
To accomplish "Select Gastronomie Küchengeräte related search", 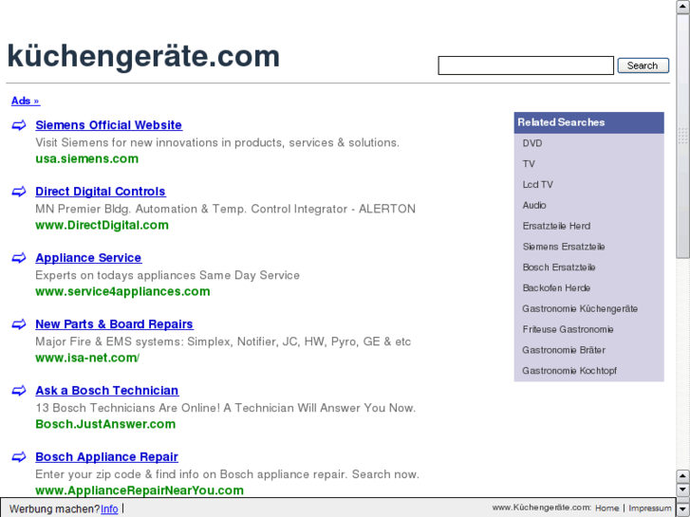I will tap(580, 309).
